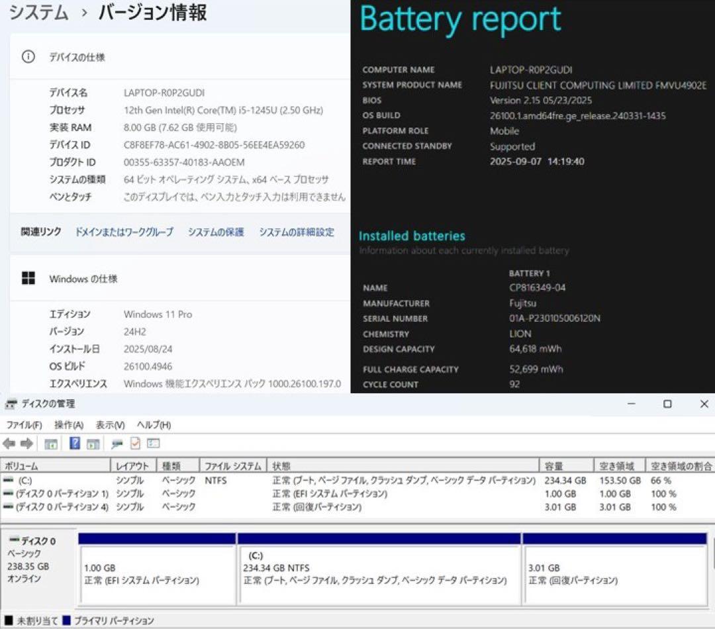
Task: Click the ディスク 0 disk icon
Action: pyautogui.click(x=15, y=540)
